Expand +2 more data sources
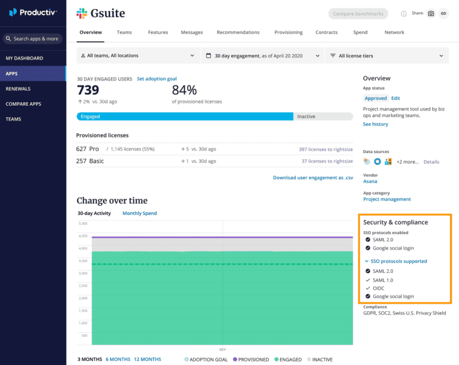Screen dimensions: 459x365 [x=408, y=162]
